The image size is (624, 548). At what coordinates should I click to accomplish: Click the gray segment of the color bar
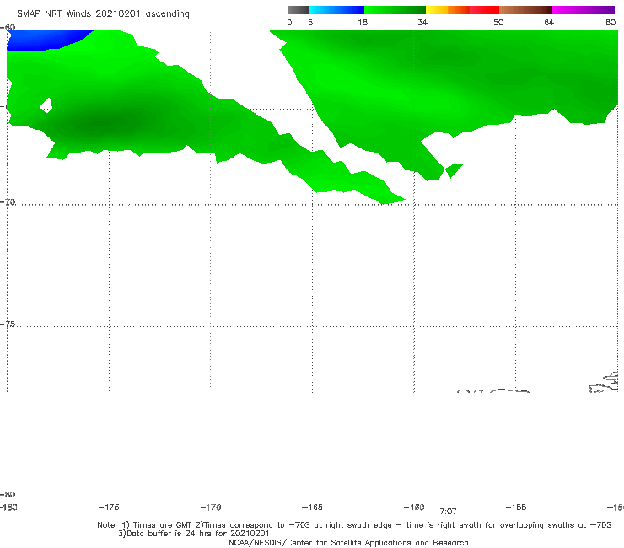[x=298, y=10]
